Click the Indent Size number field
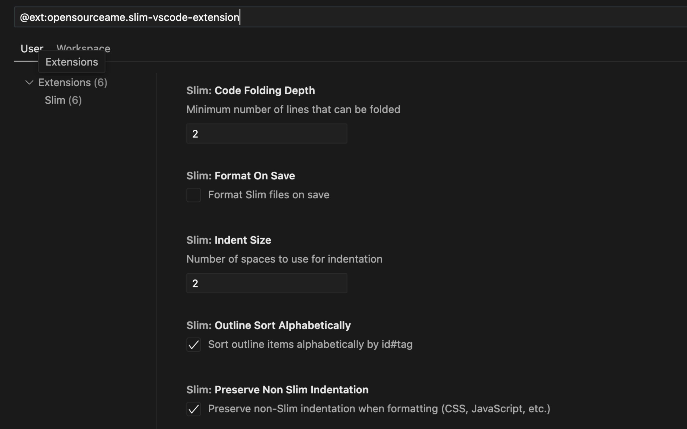 (266, 283)
